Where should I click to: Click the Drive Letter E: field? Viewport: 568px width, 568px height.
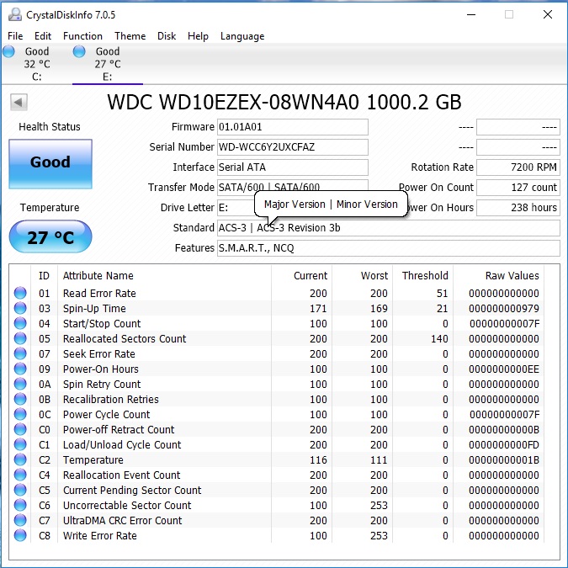236,208
